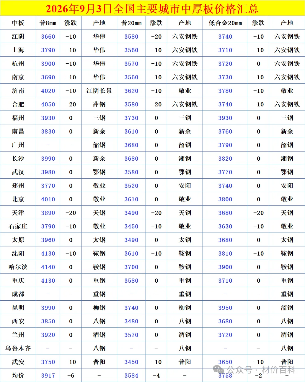This screenshot has width=305, height=382.
Task: Click the city name 郑州
Action: click(x=18, y=186)
